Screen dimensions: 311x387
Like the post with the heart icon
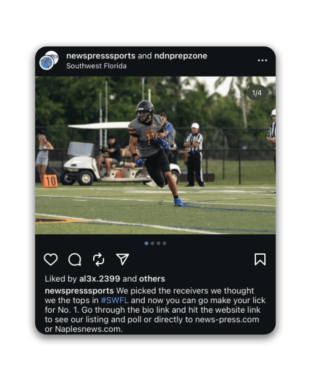coord(51,260)
